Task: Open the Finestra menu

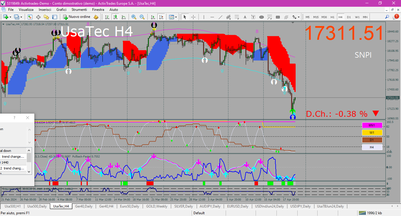Action: (x=98, y=10)
